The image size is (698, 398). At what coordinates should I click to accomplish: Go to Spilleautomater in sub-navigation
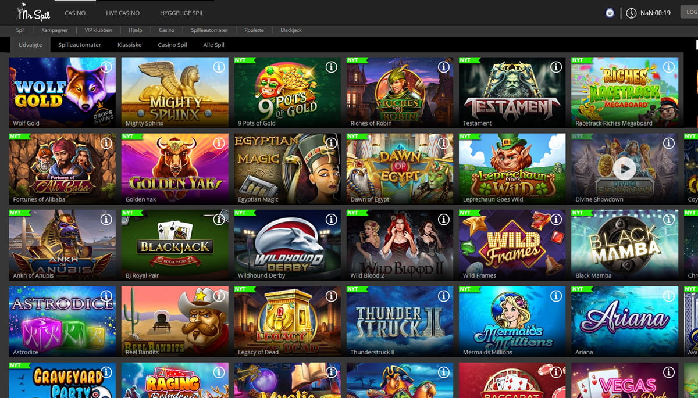209,30
